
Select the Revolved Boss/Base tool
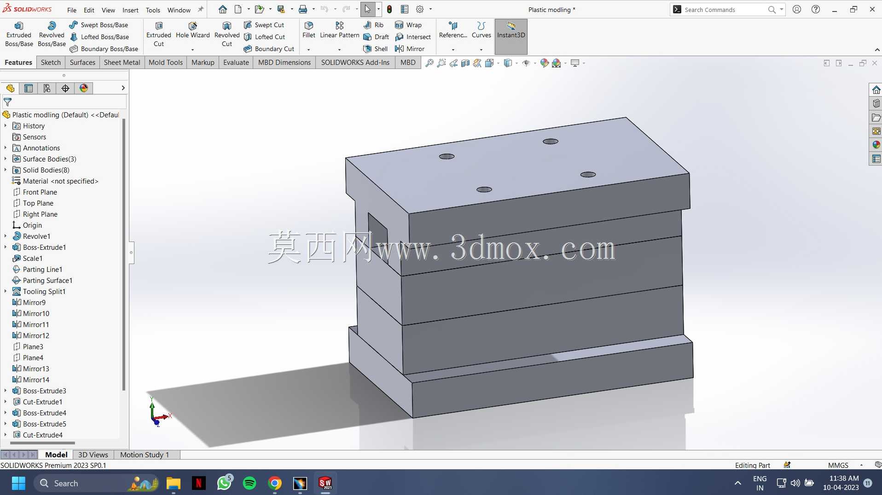tap(52, 35)
